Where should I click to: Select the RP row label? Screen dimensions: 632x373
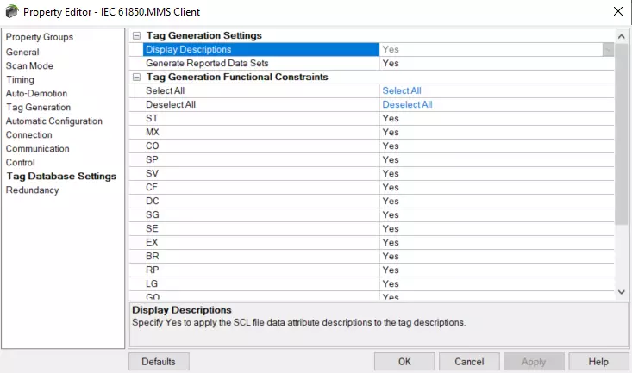point(153,270)
